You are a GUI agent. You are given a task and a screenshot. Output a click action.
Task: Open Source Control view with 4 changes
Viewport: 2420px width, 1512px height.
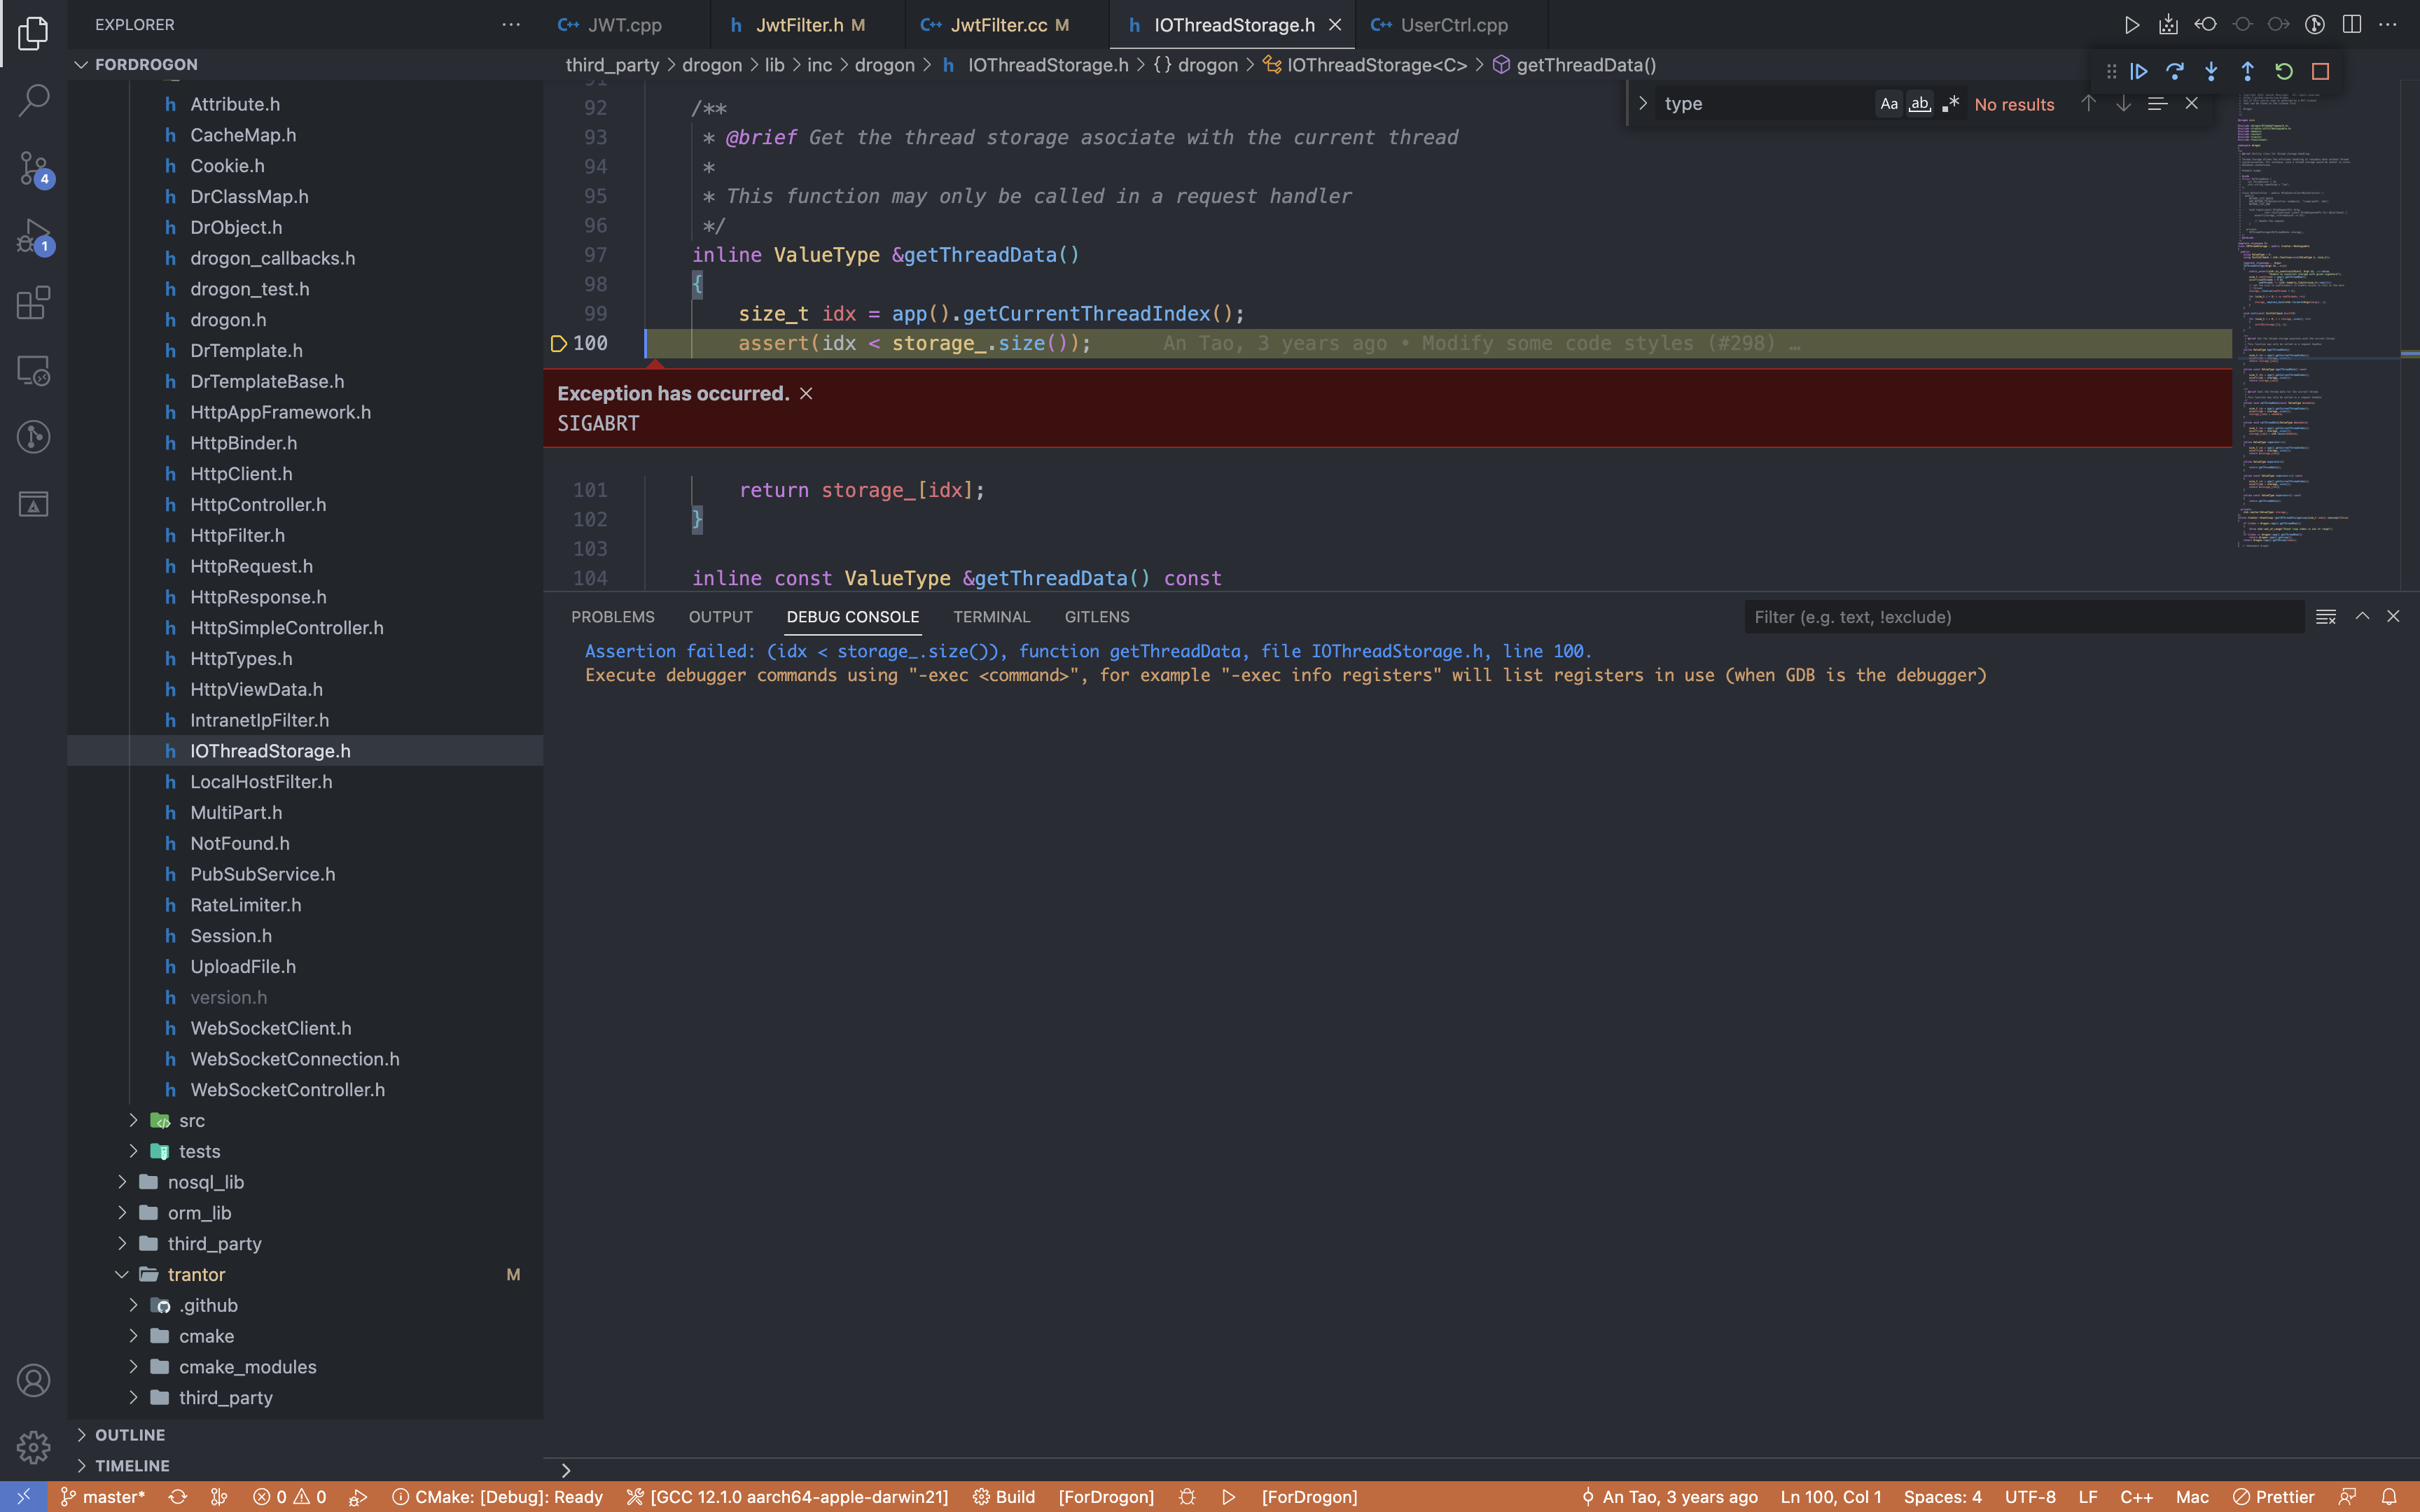[33, 167]
